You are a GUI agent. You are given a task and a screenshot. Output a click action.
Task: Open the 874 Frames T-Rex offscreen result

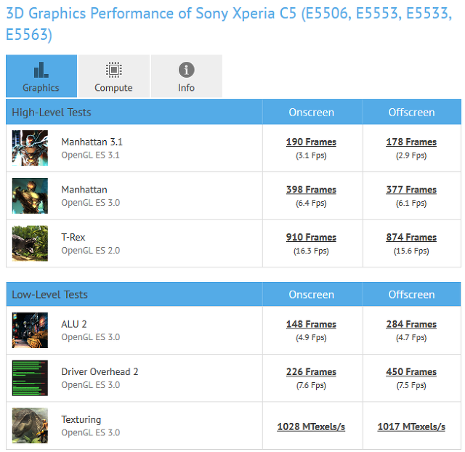pos(411,238)
